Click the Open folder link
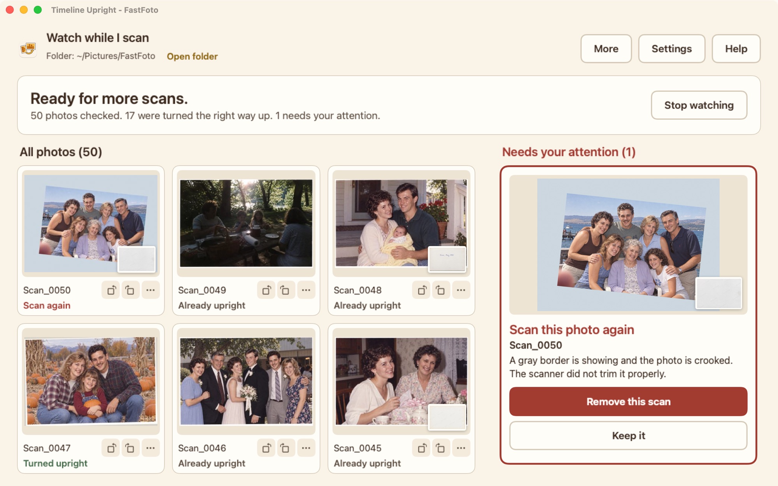The image size is (778, 486). [192, 56]
